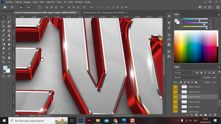The width and height of the screenshot is (221, 124).
Task: Close the Letras 3D document tab
Action: [79, 13]
